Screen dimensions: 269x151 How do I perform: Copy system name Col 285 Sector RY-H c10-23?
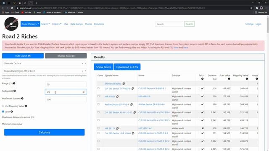(x=134, y=112)
